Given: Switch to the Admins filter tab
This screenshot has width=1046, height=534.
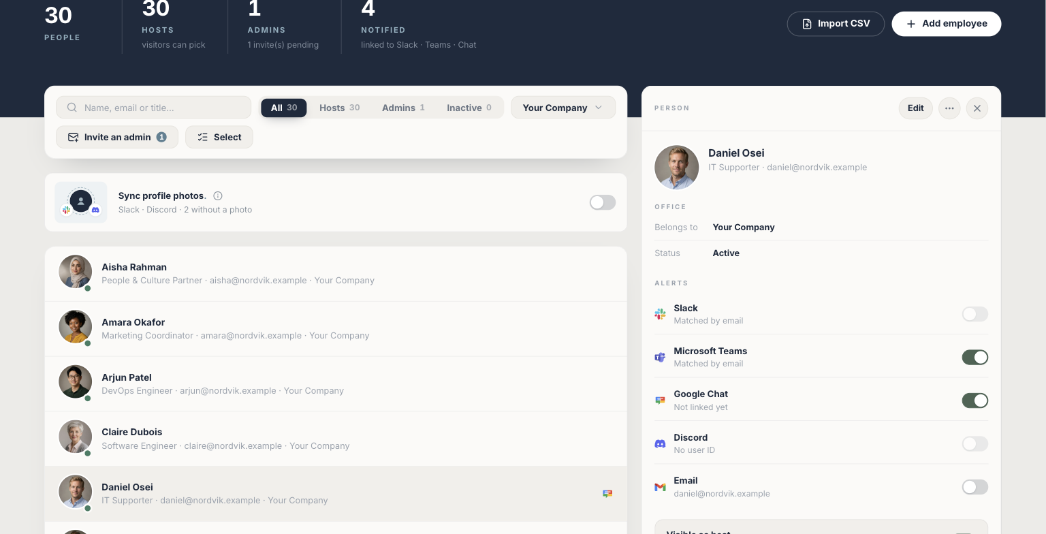Looking at the screenshot, I should click(x=403, y=108).
